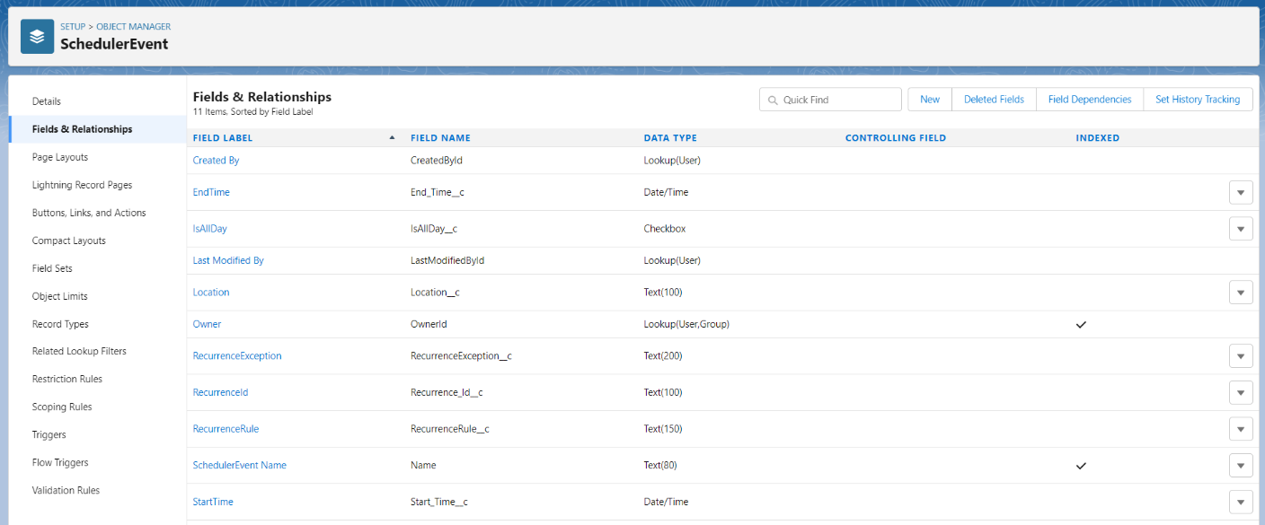Viewport: 1265px width, 525px height.
Task: Open the Validation Rules section
Action: 66,491
